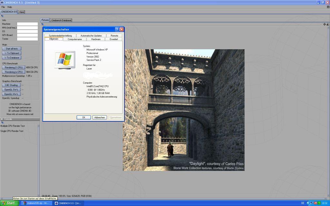Viewport: 330px width, 206px height.
Task: Click Abbrechen in the Systemeigenschaften dialog
Action: click(x=100, y=117)
